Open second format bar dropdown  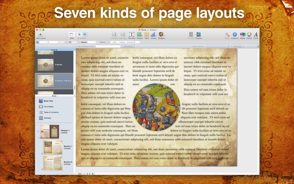coord(54,42)
